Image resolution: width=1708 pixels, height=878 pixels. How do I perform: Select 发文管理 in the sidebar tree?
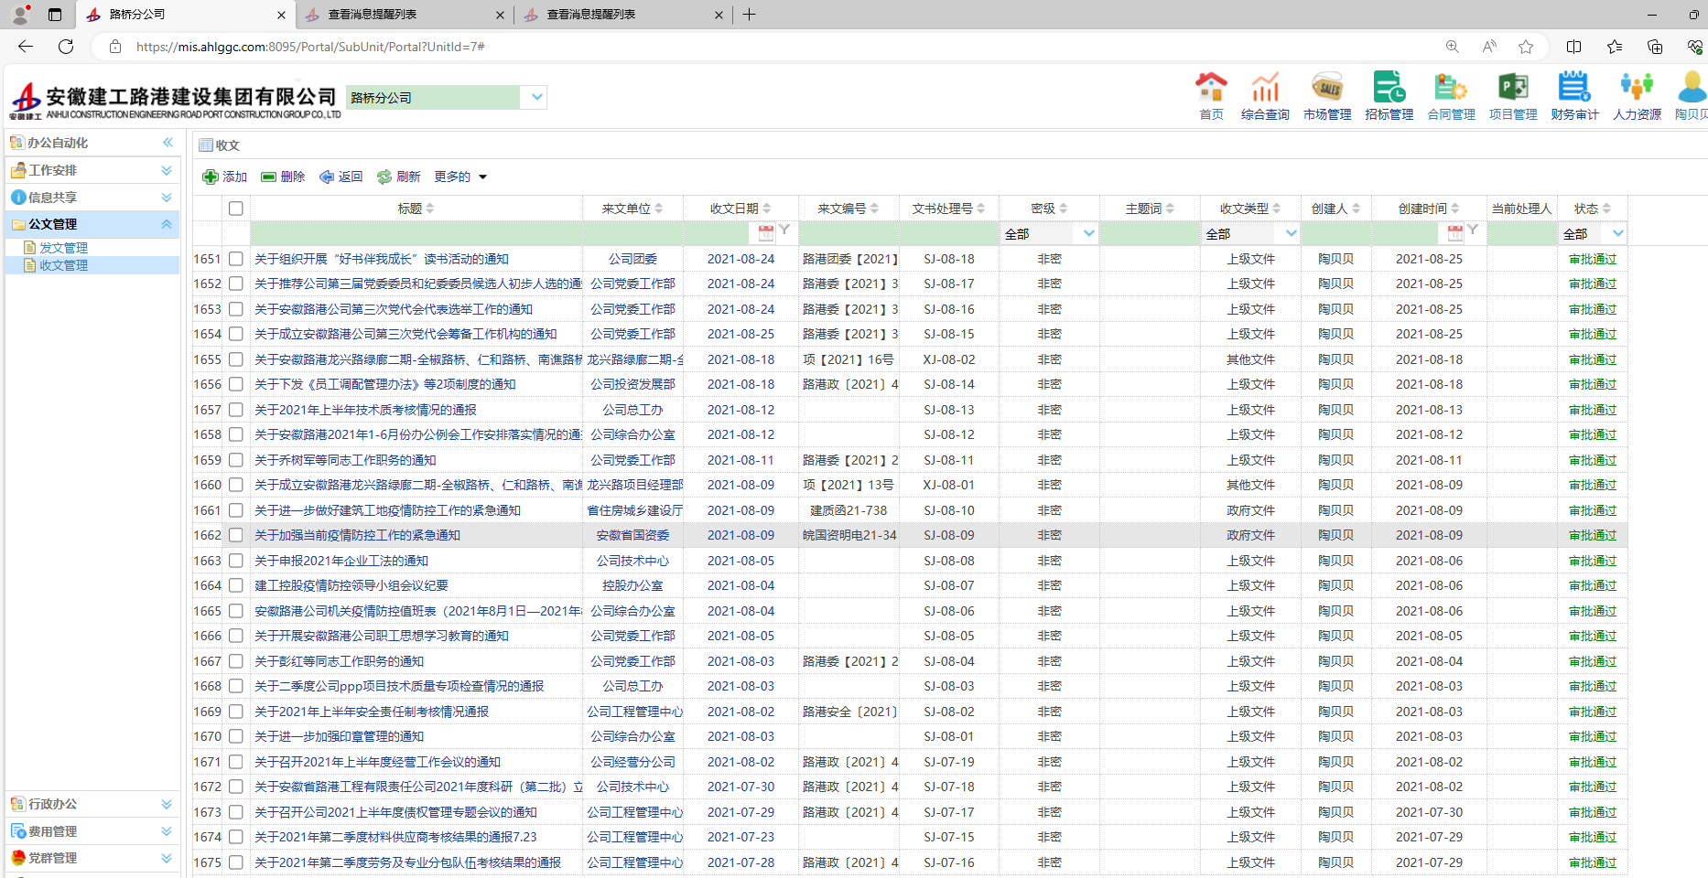click(x=63, y=248)
